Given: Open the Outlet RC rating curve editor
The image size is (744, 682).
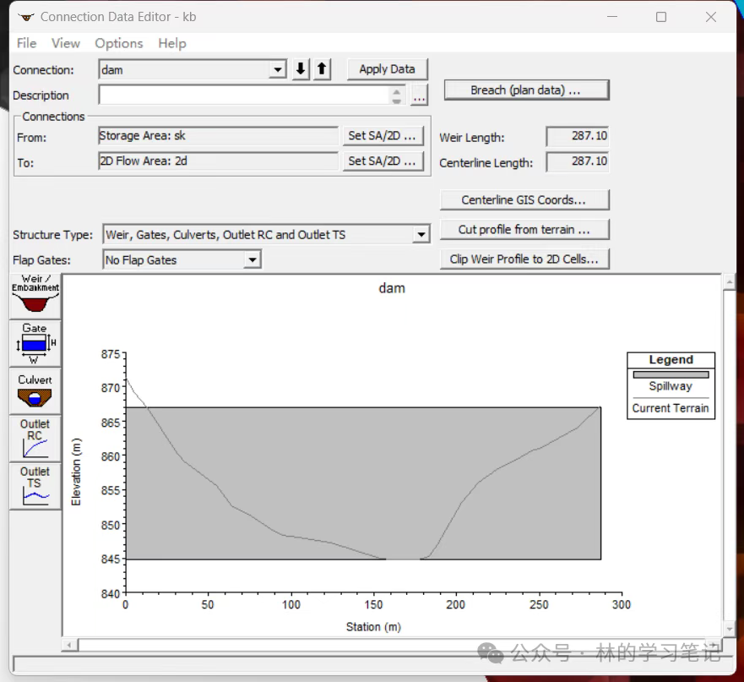Looking at the screenshot, I should point(35,438).
